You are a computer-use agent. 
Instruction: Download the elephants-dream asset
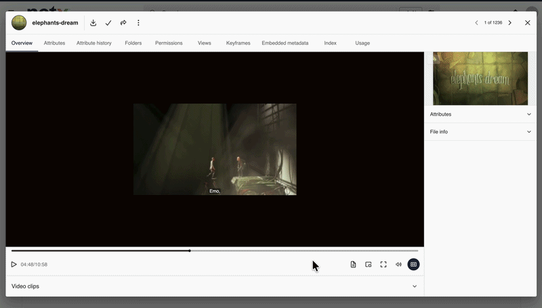(x=93, y=23)
